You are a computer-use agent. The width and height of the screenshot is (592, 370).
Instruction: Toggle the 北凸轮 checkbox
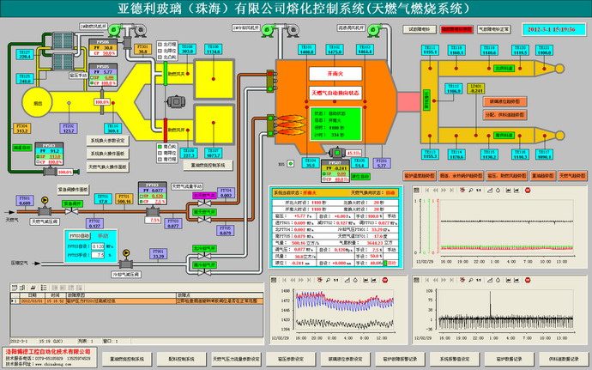tap(160, 57)
